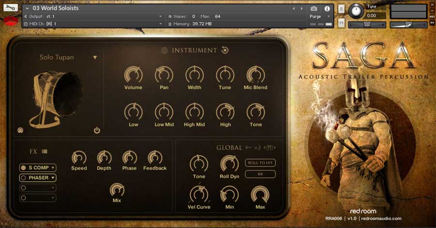Click the header Tune knob
Viewport: 436px width, 228px height.
coord(356,11)
